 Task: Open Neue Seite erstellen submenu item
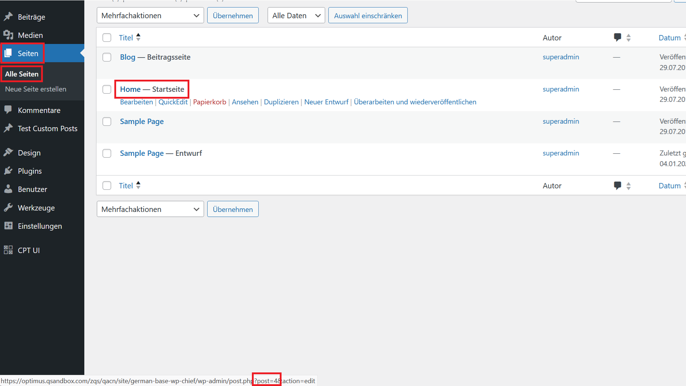coord(36,89)
